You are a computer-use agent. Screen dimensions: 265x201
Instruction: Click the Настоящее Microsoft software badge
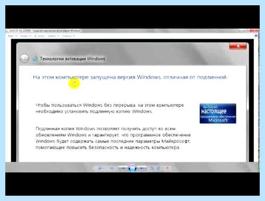(x=218, y=114)
